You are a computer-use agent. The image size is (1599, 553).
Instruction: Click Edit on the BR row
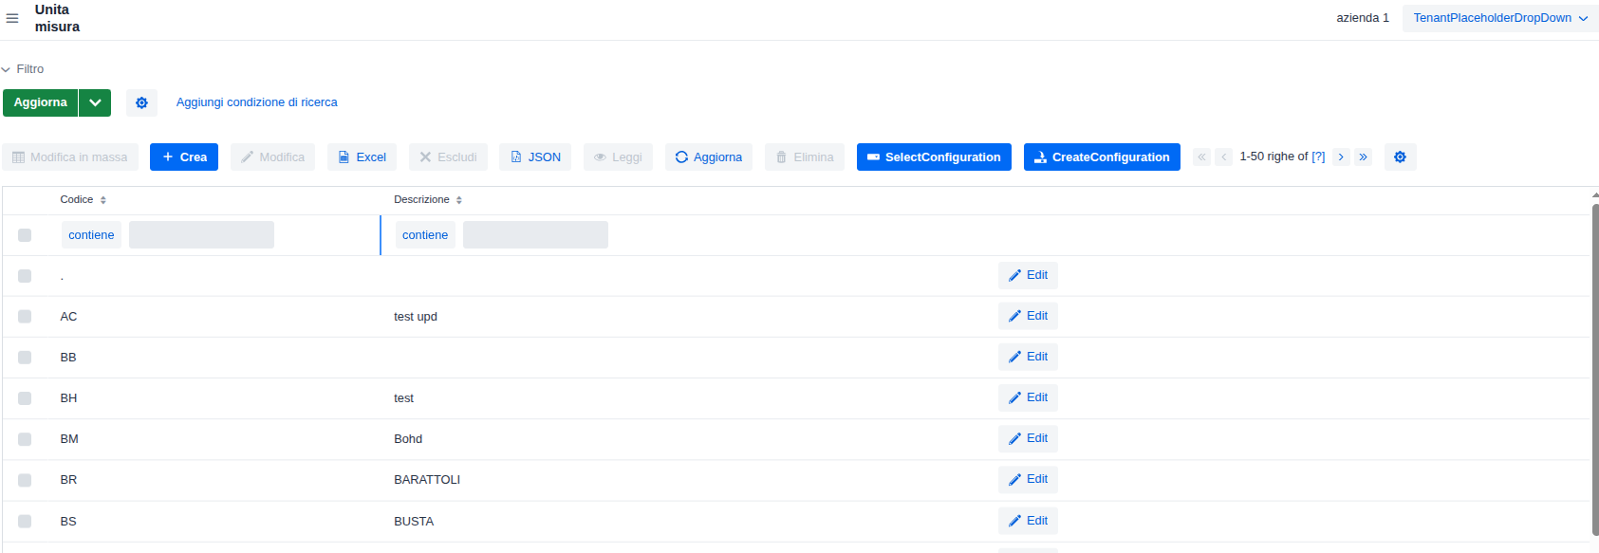[x=1028, y=479]
